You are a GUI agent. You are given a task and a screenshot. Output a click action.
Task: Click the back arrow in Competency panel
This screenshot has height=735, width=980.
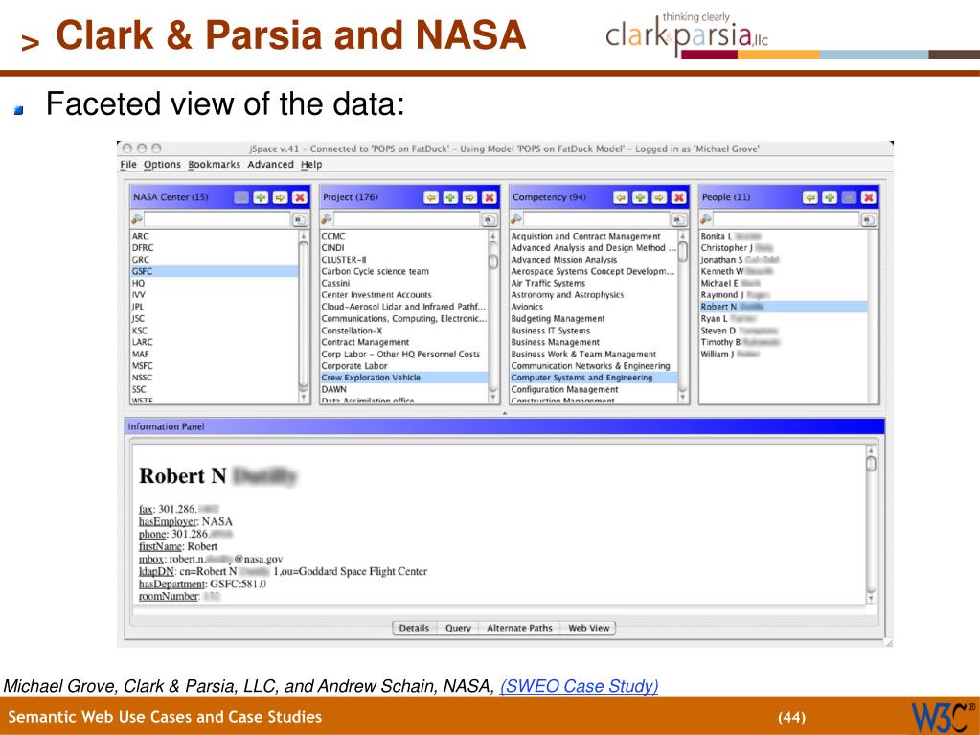point(621,197)
